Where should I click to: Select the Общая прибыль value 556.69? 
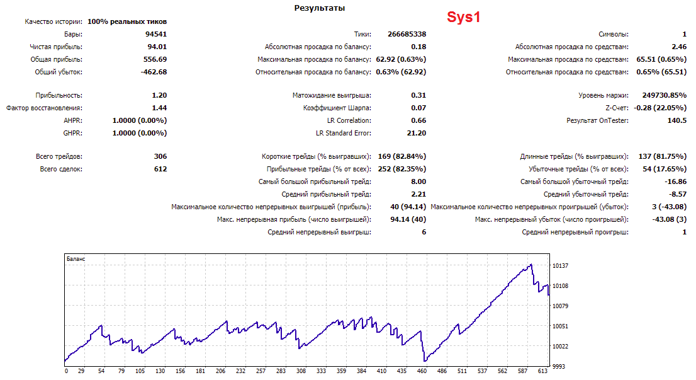pos(155,59)
